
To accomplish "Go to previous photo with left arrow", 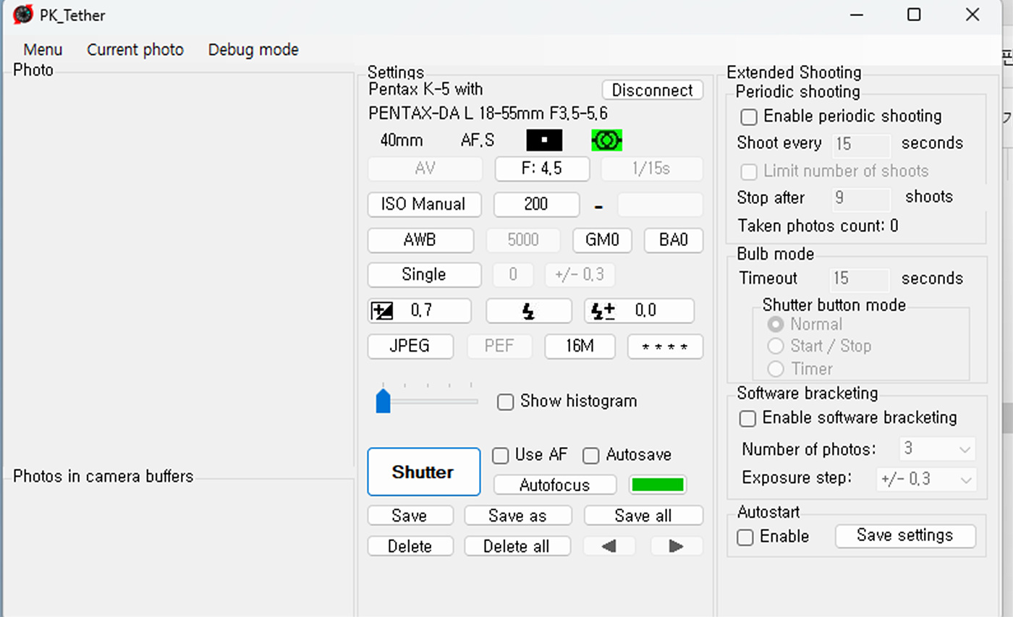I will tap(609, 546).
